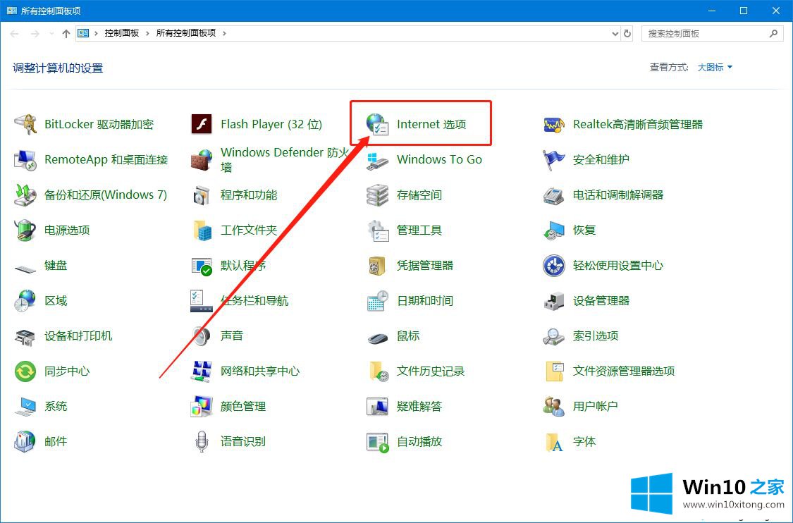This screenshot has height=523, width=793.
Task: Open 颜色管理 icon
Action: [202, 407]
